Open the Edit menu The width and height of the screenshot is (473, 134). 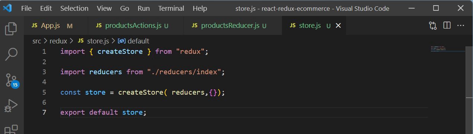[x=46, y=8]
